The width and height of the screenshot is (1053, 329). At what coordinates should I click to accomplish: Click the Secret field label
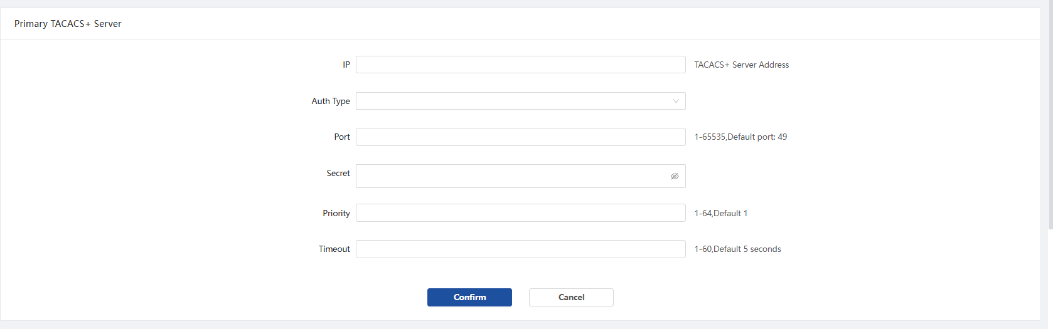tap(338, 173)
